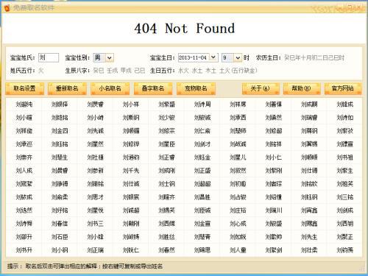Open the 关于(A) about dialog
Image resolution: width=368 pixels, height=276 pixels.
[261, 88]
